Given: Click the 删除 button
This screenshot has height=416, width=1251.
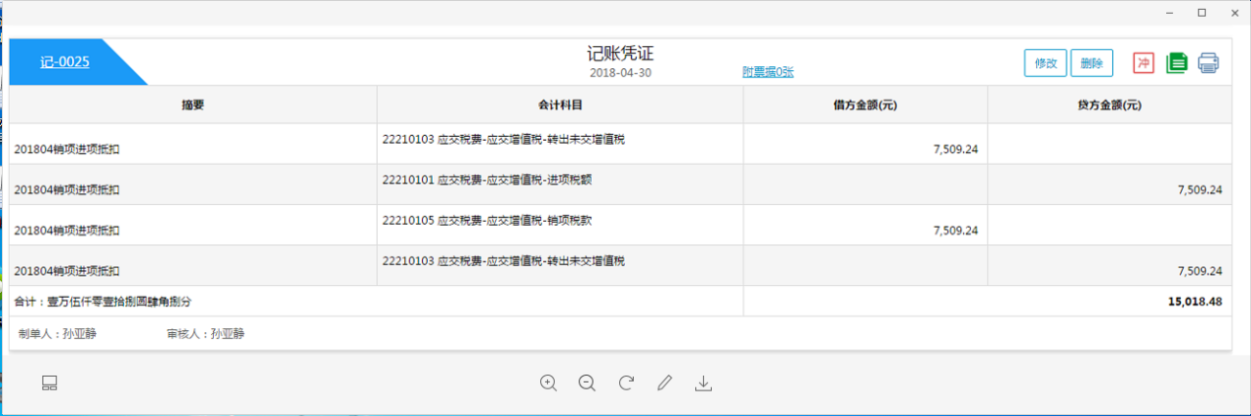Looking at the screenshot, I should click(1091, 63).
